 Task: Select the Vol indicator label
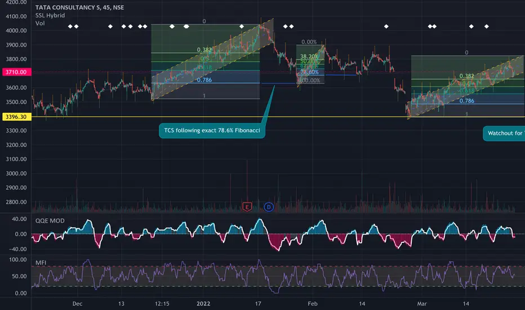pyautogui.click(x=40, y=24)
